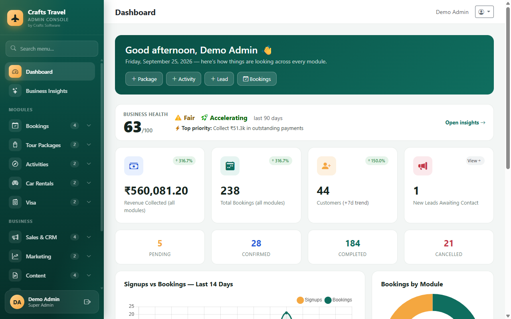Screen dimensions: 511x319
Task: Click the Pending bookings count card
Action: pyautogui.click(x=160, y=247)
